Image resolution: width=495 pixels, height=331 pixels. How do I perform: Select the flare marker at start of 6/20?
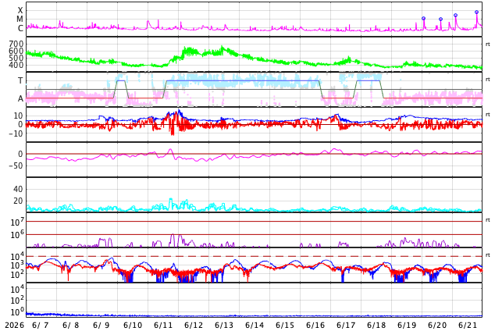coord(424,18)
